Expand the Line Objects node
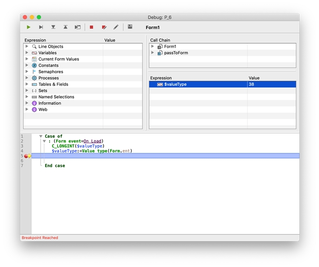The height and width of the screenshot is (267, 319). click(x=27, y=47)
